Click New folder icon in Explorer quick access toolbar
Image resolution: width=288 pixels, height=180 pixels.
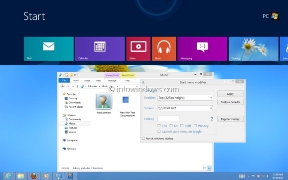[71, 75]
